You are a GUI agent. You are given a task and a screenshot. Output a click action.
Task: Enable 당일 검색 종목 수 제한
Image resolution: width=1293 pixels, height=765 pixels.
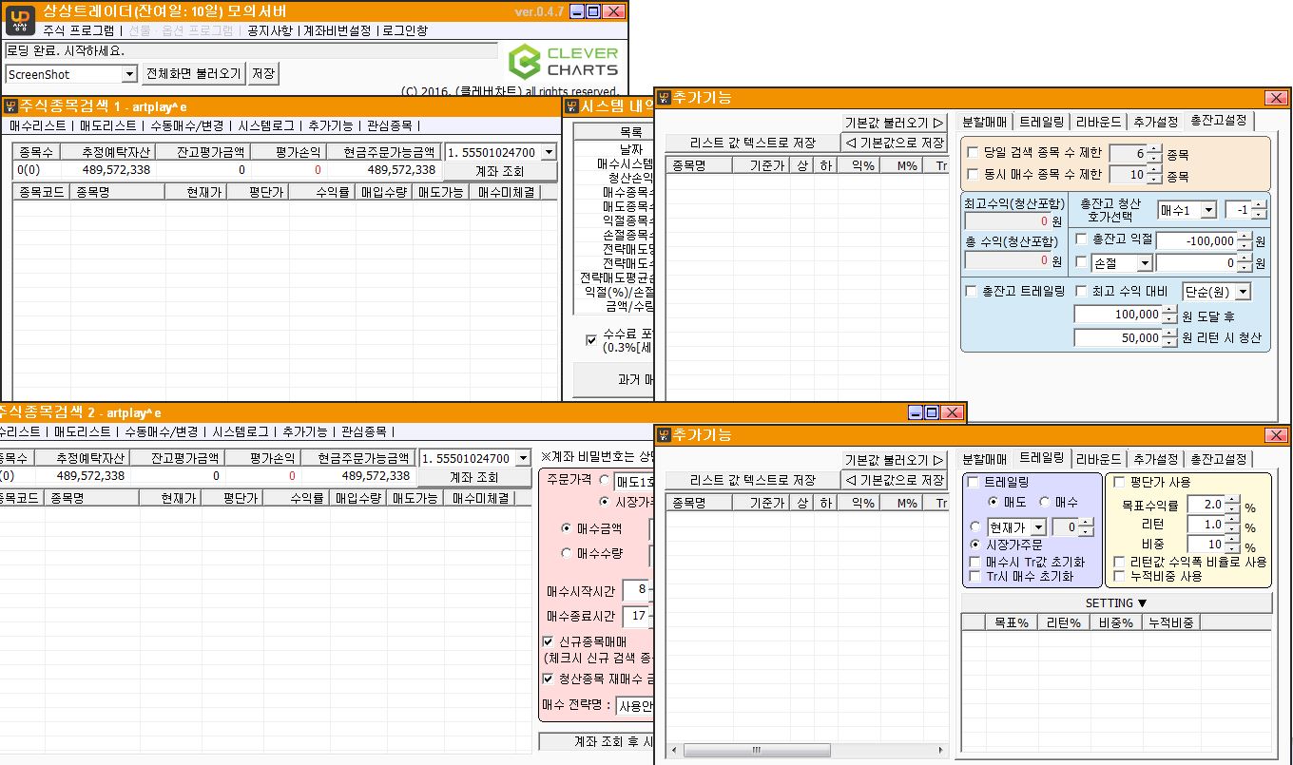coord(973,153)
